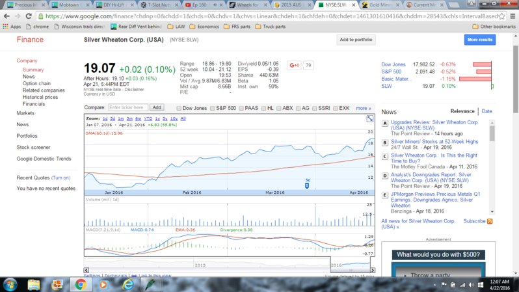
Task: Open Windows Media Player from the taskbar
Action: (x=103, y=285)
